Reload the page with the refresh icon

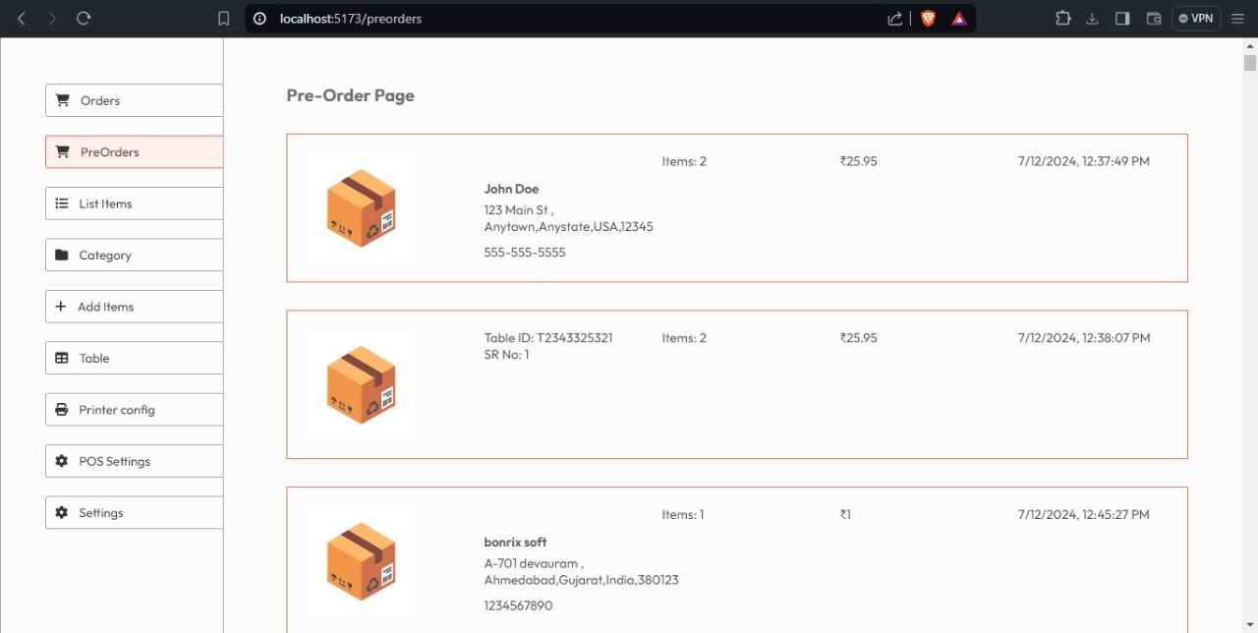coord(84,19)
